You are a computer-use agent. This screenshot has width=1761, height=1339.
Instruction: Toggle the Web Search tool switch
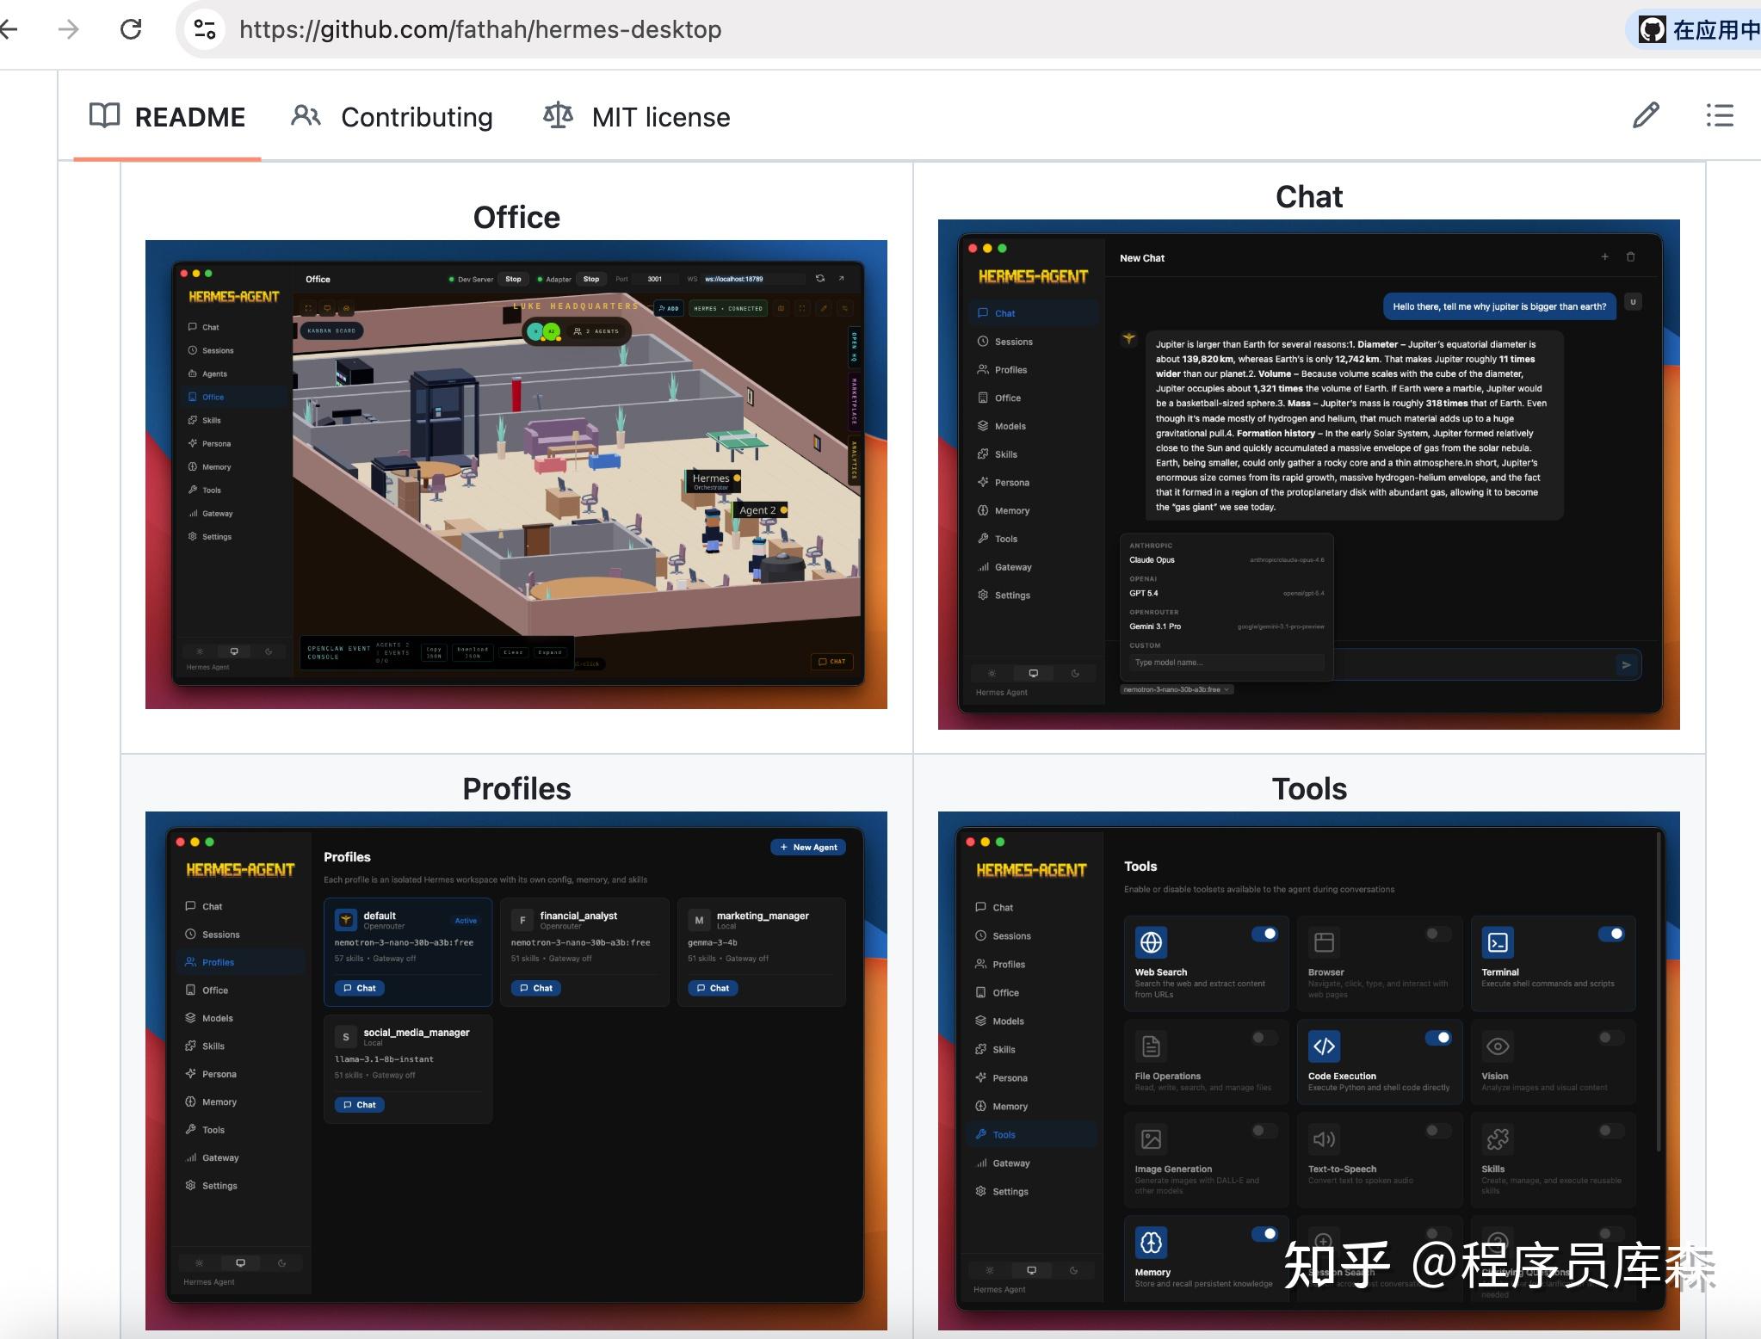(1264, 934)
